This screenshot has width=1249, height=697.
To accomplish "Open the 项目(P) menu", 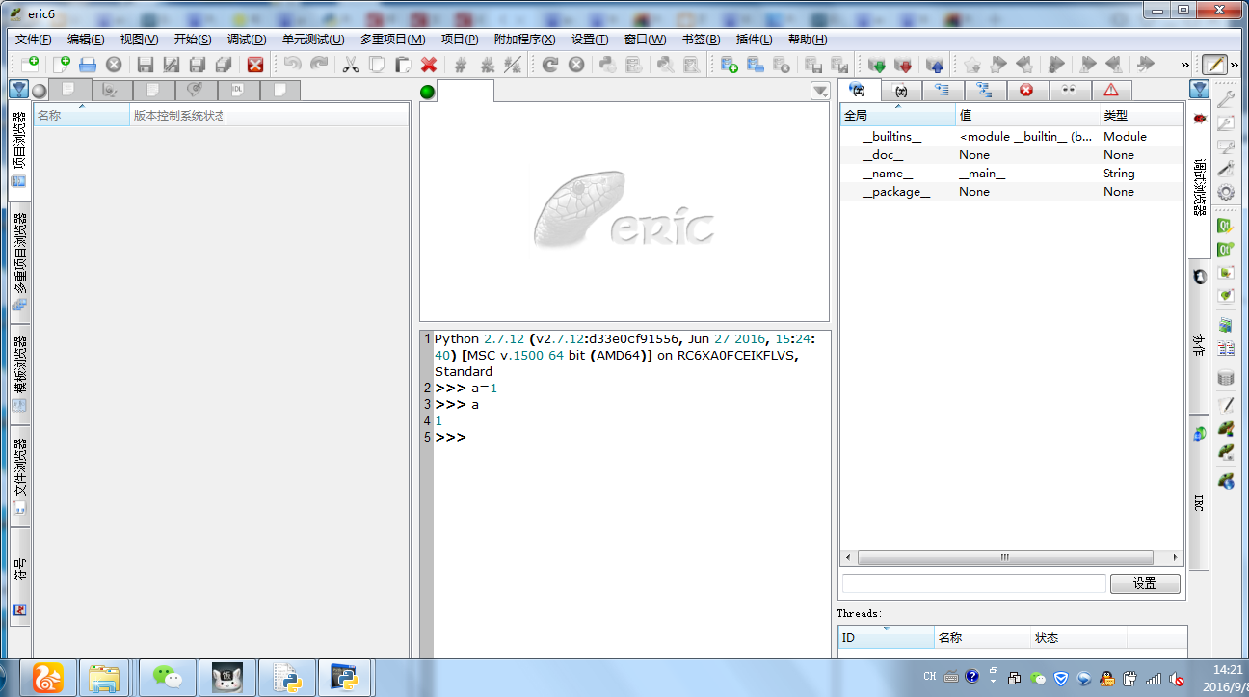I will 460,40.
